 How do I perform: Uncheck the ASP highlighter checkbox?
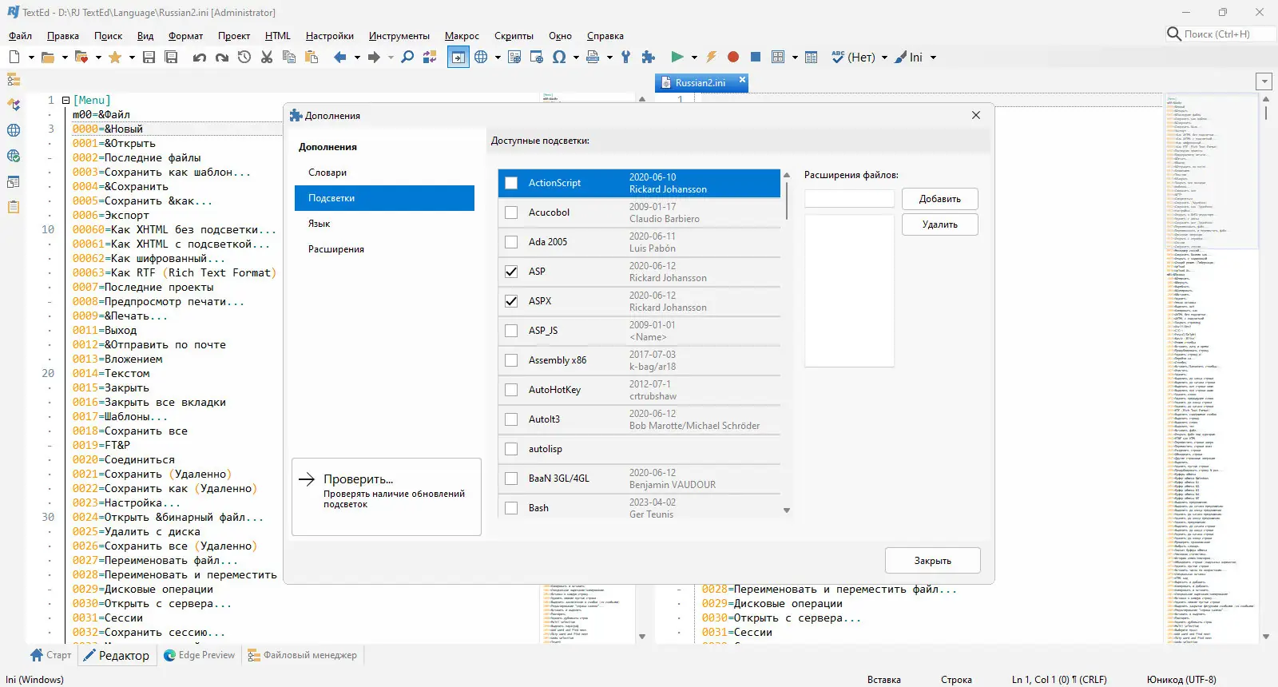[x=511, y=272]
